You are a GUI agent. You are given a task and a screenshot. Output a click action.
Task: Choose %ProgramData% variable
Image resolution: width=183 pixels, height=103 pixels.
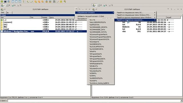click(x=101, y=54)
